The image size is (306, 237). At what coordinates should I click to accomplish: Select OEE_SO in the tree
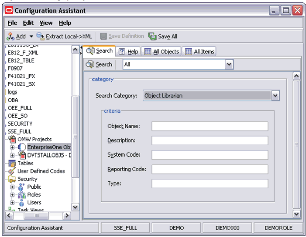[17, 116]
